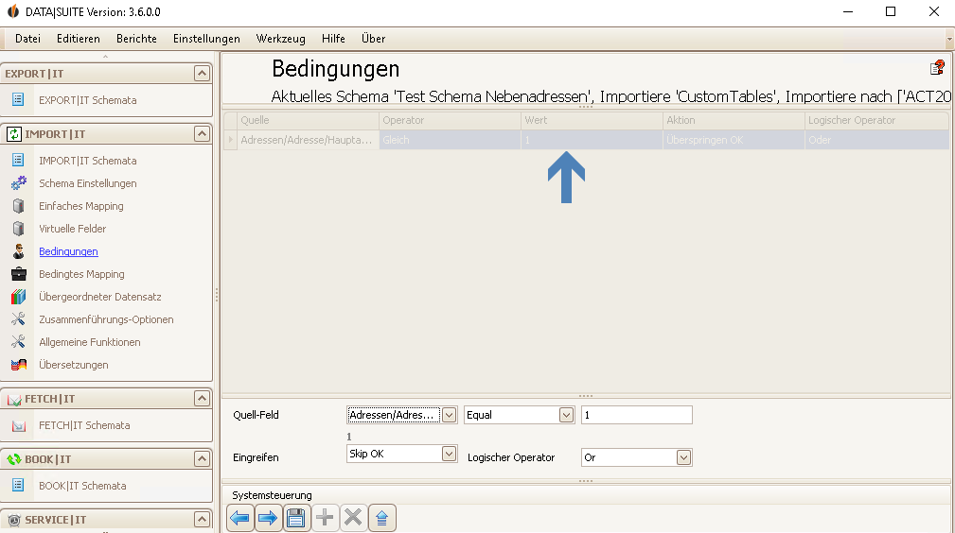Click the Gleich operator cell
The image size is (955, 533).
point(450,140)
